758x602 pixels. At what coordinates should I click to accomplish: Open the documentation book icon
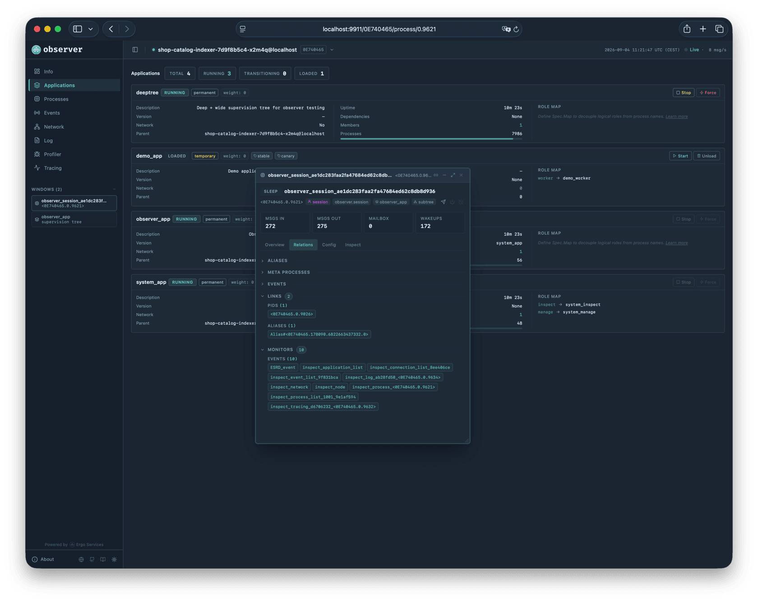click(103, 559)
